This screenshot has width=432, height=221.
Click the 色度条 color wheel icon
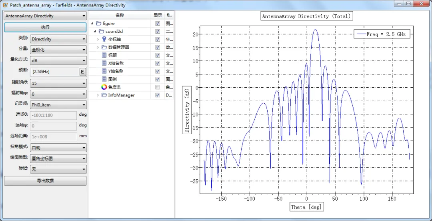[104, 87]
